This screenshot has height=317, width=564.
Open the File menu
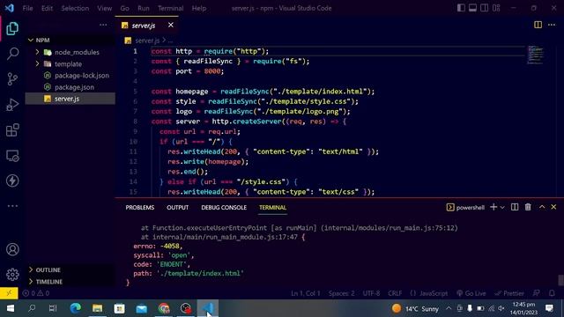27,8
